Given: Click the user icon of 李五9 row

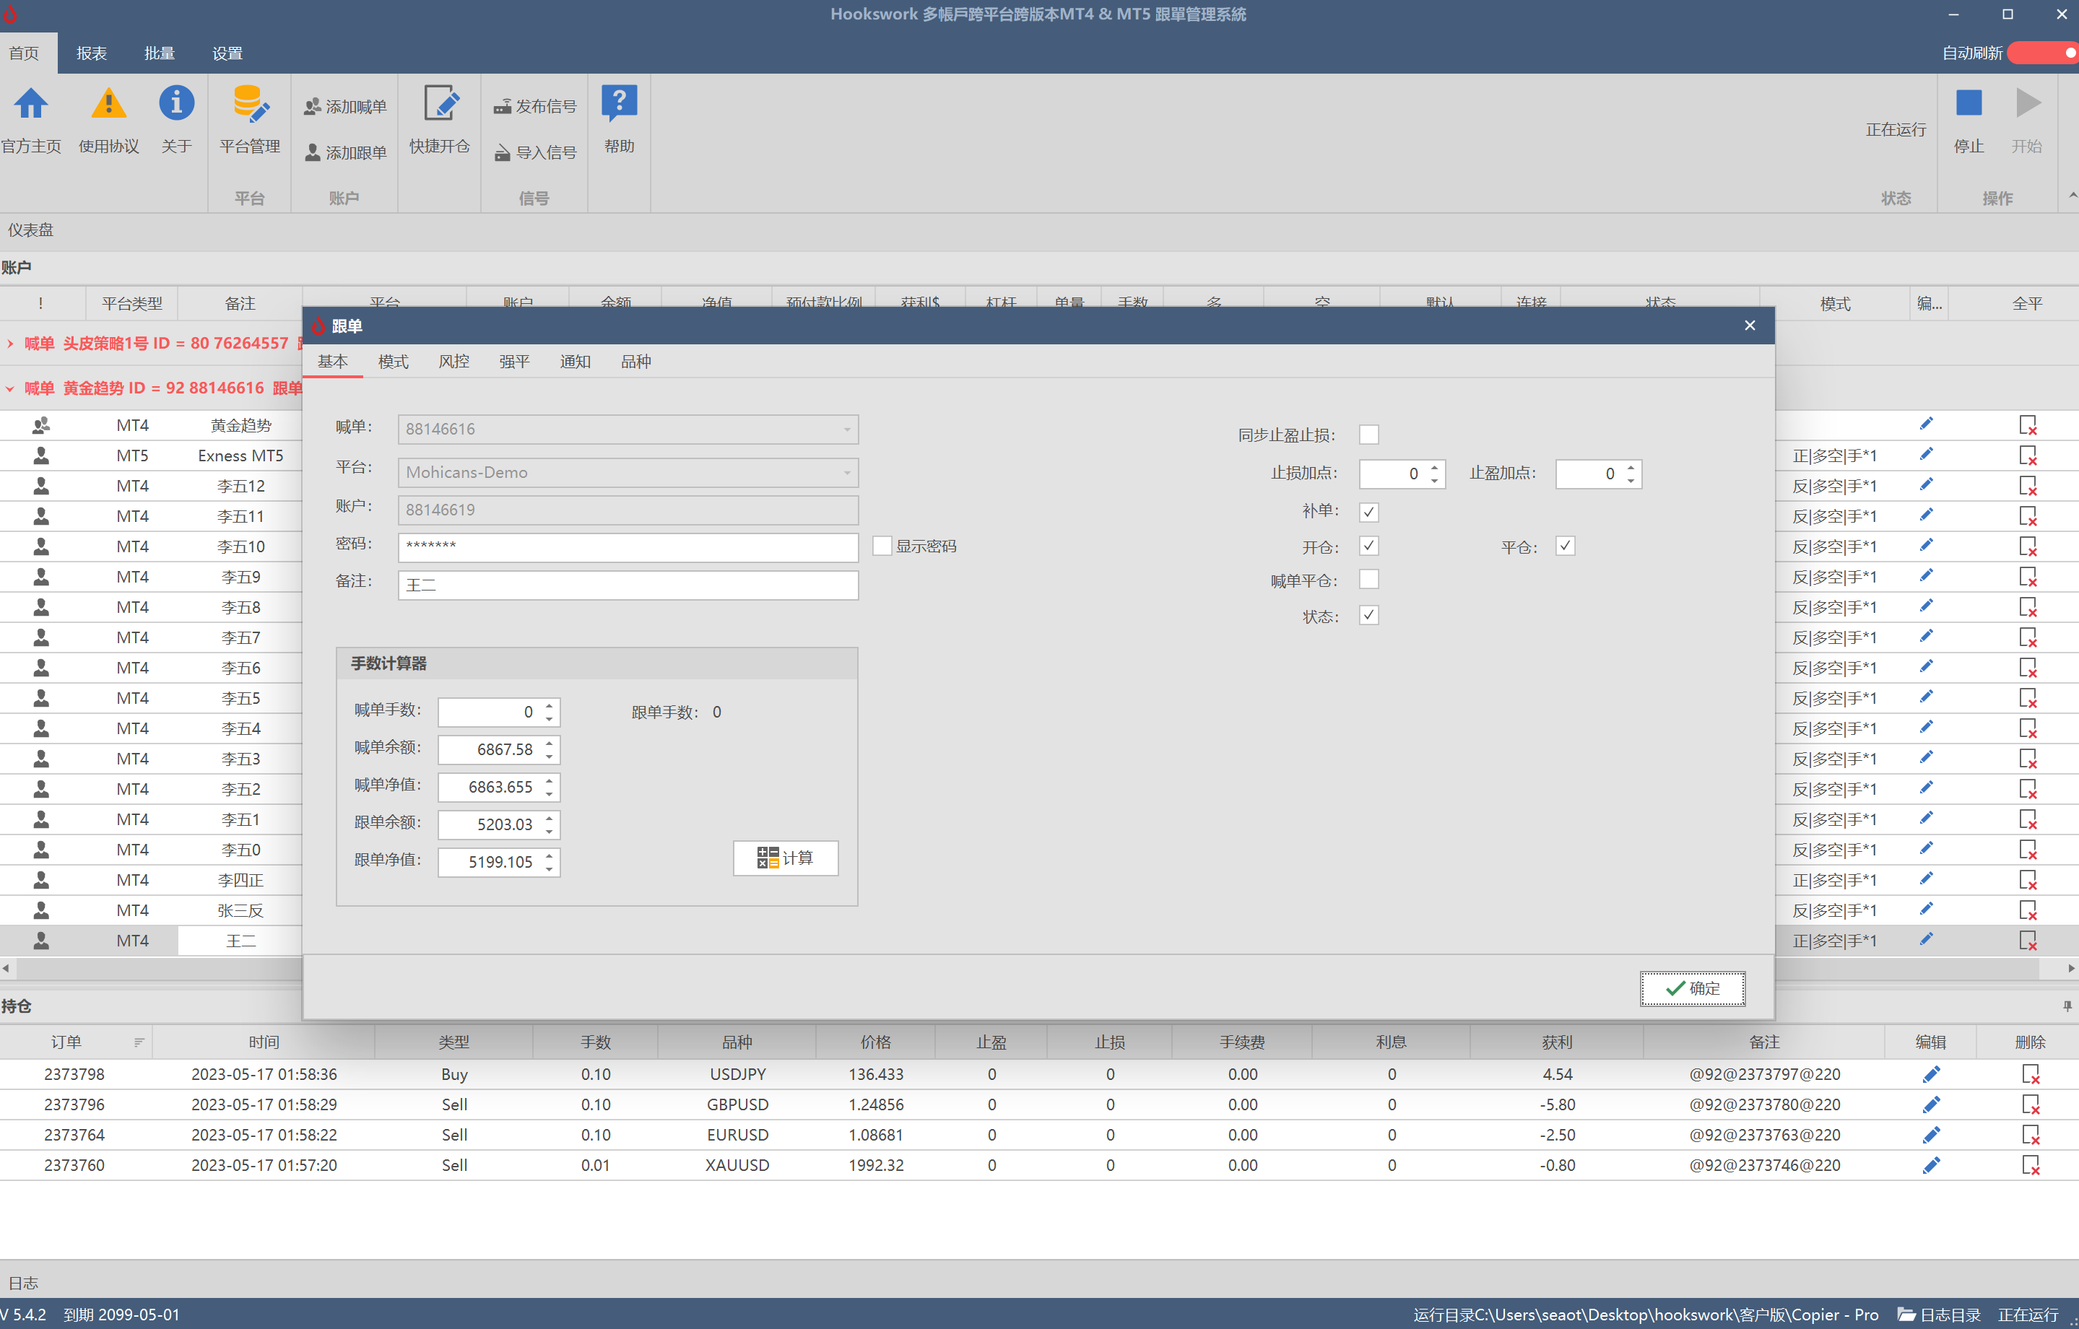Looking at the screenshot, I should pos(40,577).
